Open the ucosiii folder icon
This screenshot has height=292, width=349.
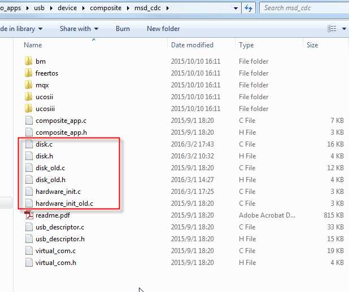coord(28,108)
